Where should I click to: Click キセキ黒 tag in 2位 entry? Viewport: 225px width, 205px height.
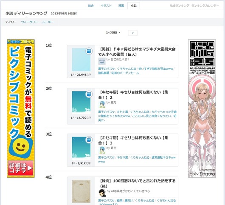[122, 112]
